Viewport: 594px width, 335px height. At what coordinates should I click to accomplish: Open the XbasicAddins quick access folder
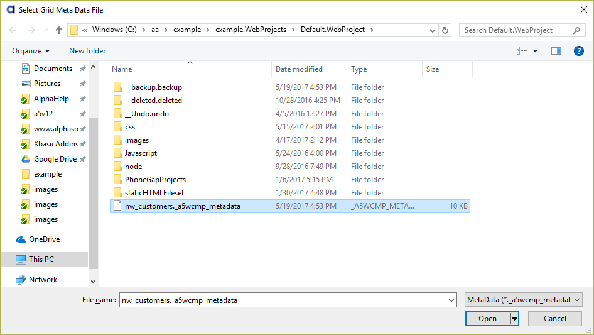pos(56,144)
